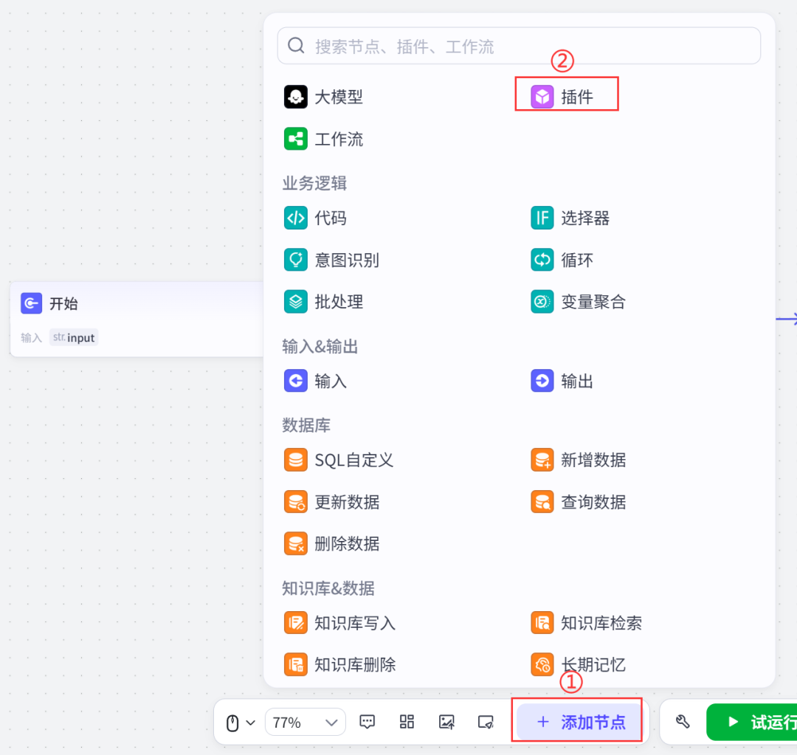Add the 知识库写入 knowledge write icon
This screenshot has height=755, width=797.
click(295, 623)
